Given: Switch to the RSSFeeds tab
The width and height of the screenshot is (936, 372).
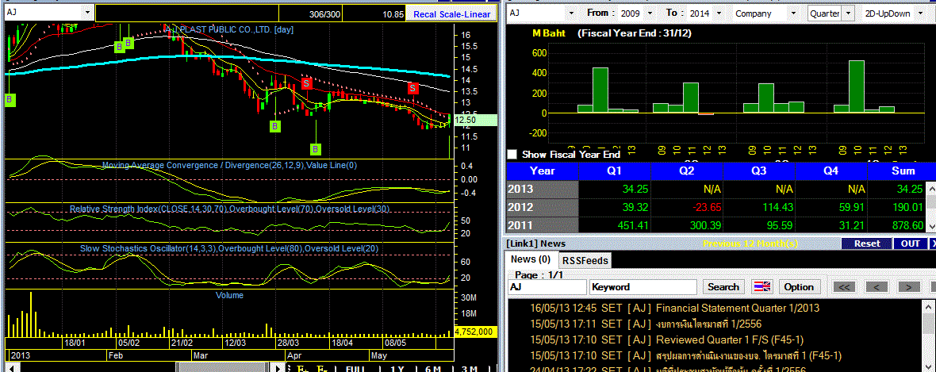Looking at the screenshot, I should 585,260.
